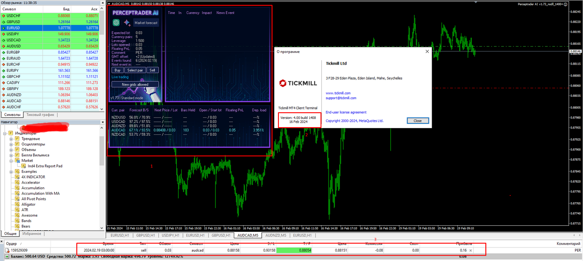Screen dimensions: 583x261
Task: Click the Market Watch vertical scrollbar
Action: [x=102, y=58]
